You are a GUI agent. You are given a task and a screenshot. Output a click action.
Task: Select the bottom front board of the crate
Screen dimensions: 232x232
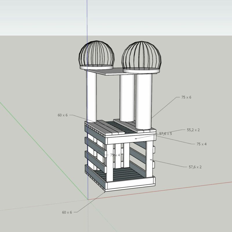[131, 183]
